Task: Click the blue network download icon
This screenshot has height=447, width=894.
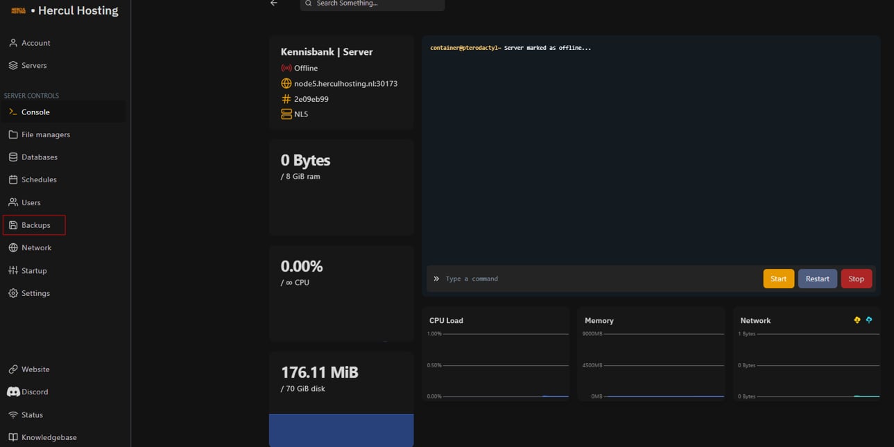Action: [869, 320]
